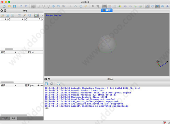Screen dimensions: 170x124
Task: Select the Draw polygon tool
Action: pyautogui.click(x=81, y=6)
